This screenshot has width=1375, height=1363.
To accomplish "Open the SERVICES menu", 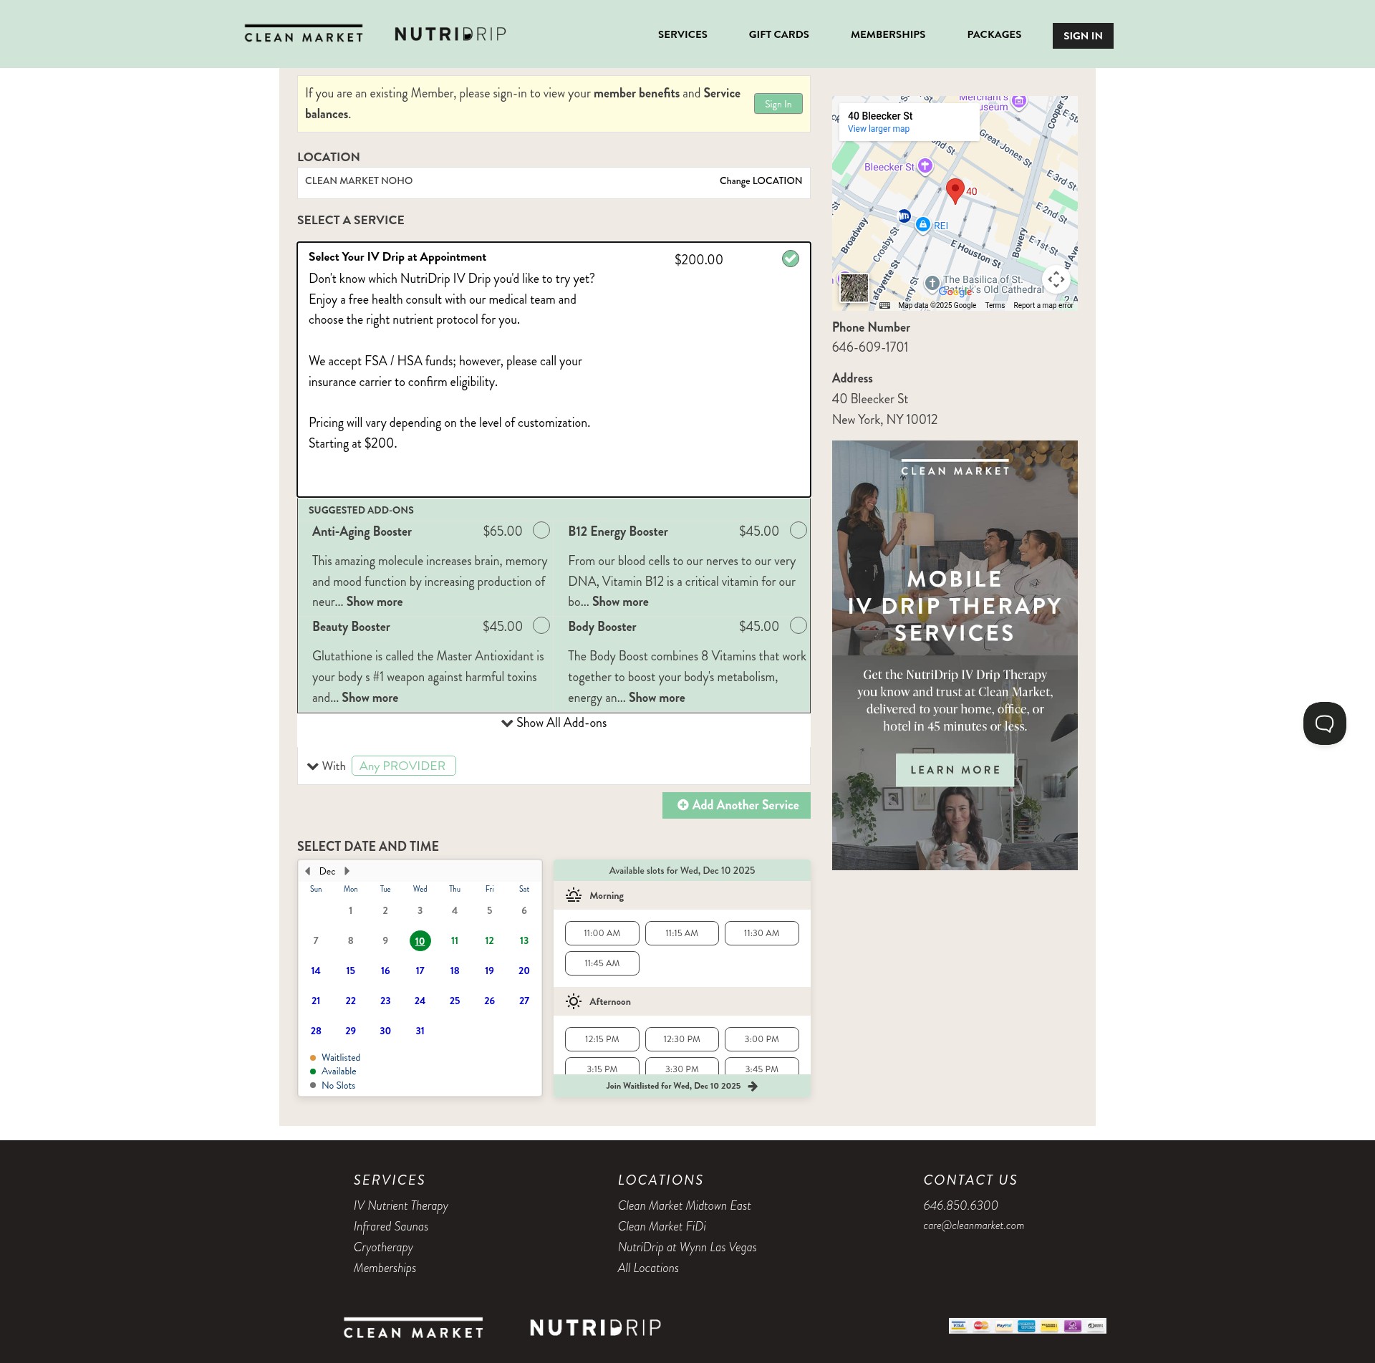I will [x=682, y=34].
